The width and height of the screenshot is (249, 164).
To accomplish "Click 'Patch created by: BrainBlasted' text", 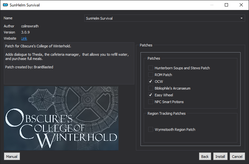I will coord(29,67).
